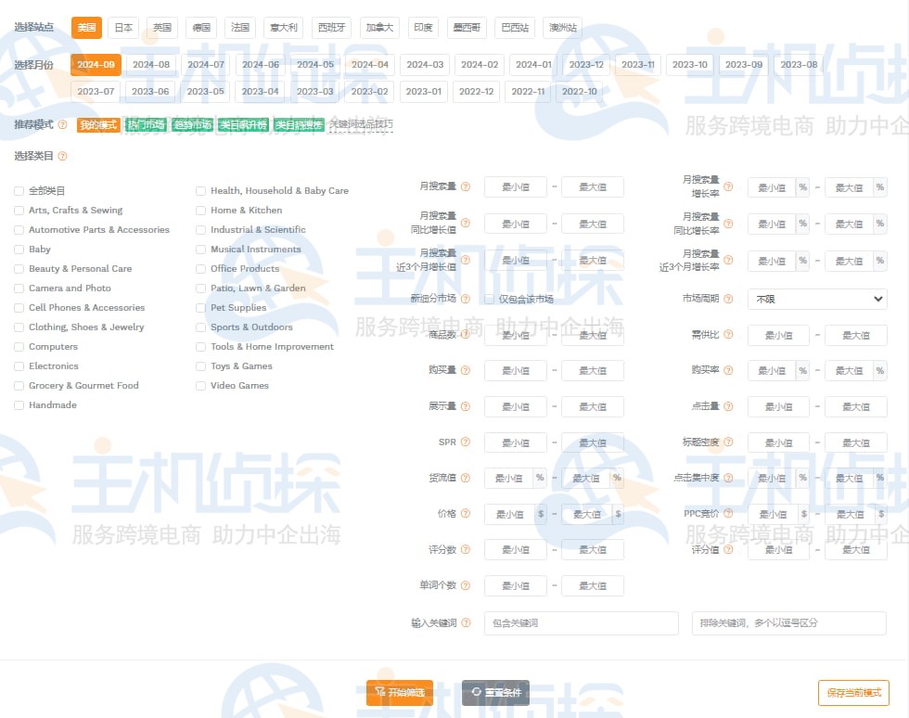This screenshot has height=718, width=909.
Task: Check the Baby category checkbox
Action: point(19,249)
